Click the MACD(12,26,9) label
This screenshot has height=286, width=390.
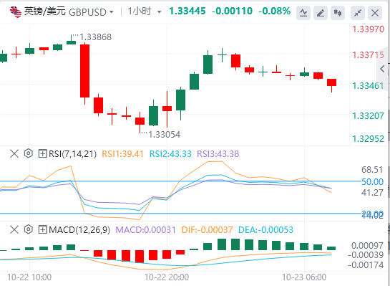tap(79, 229)
